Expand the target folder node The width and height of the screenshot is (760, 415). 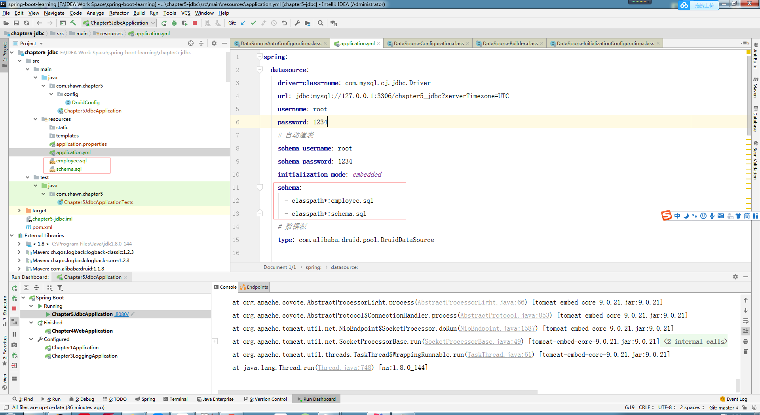(19, 211)
